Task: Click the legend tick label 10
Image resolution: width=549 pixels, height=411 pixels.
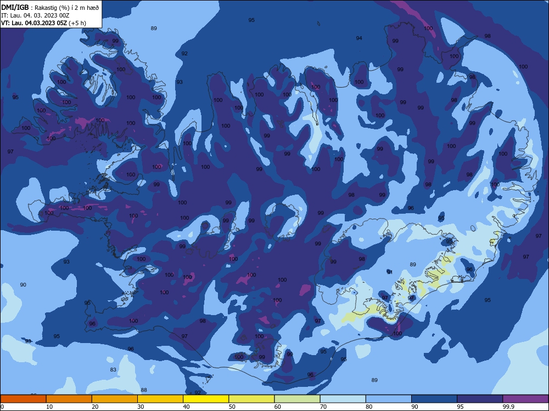Action: click(x=49, y=407)
